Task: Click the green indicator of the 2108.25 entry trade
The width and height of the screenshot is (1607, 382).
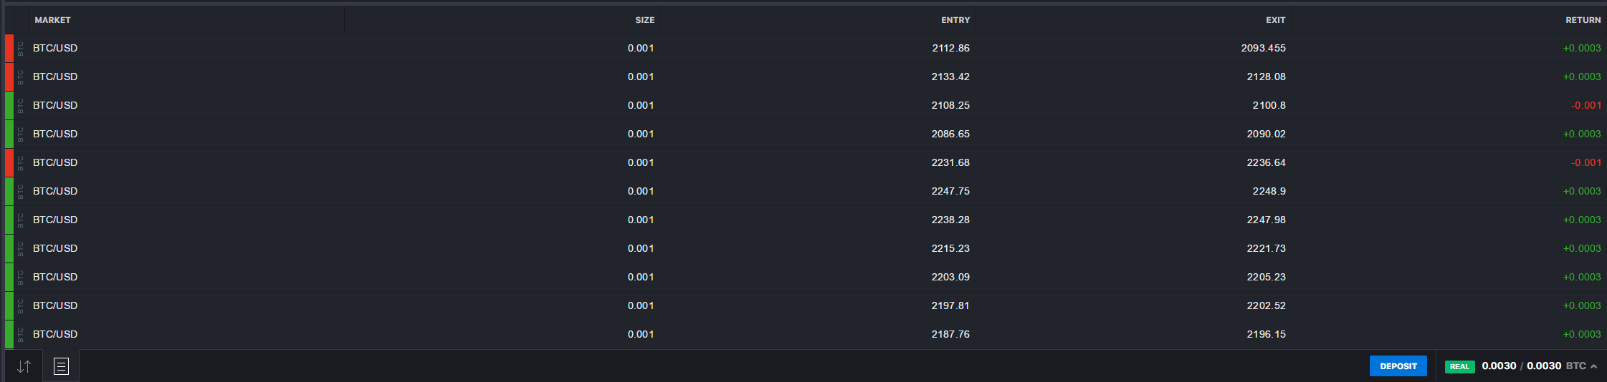Action: coord(9,105)
